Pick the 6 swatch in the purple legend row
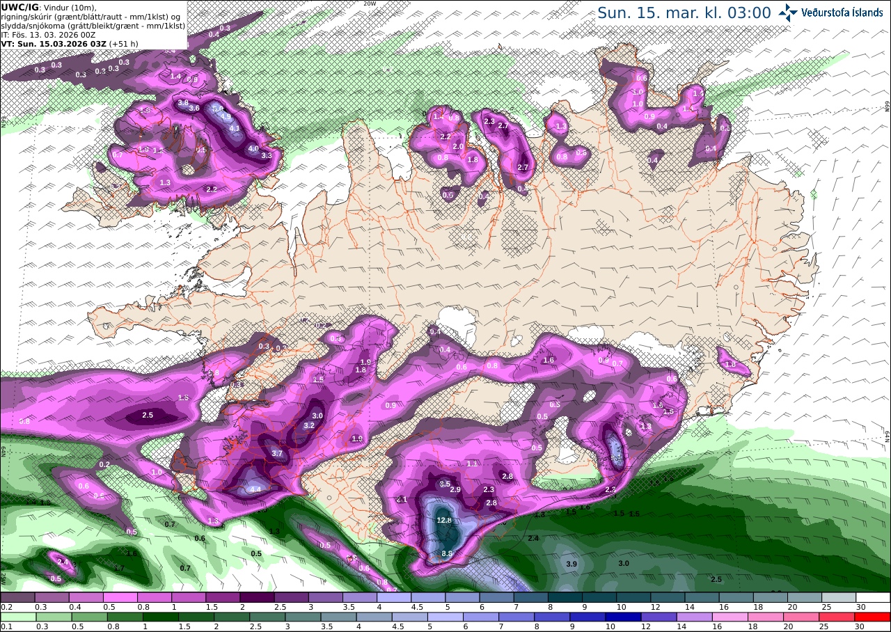Screen dimensions: 891x632 pyautogui.click(x=496, y=597)
